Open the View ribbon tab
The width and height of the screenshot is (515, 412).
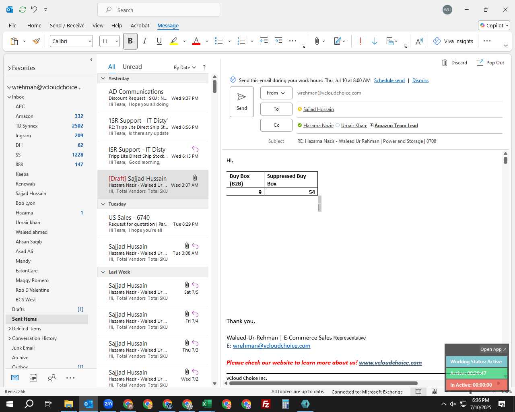(98, 25)
